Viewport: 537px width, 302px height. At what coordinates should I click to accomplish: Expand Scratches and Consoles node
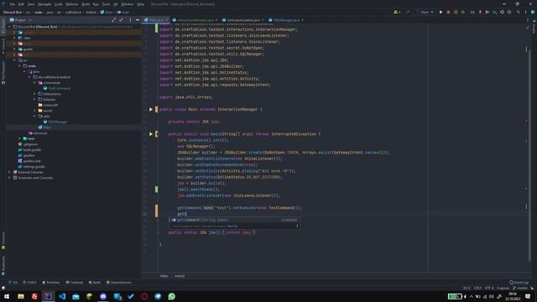(x=9, y=178)
